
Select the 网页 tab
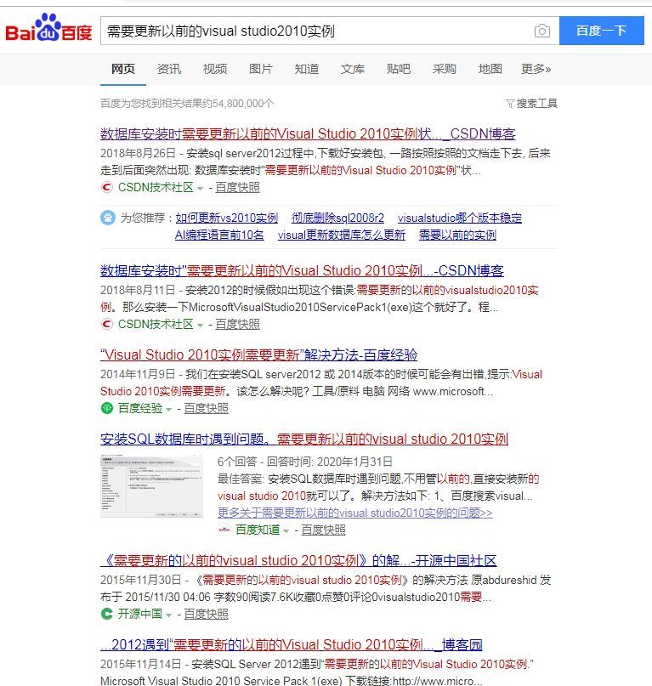click(123, 69)
